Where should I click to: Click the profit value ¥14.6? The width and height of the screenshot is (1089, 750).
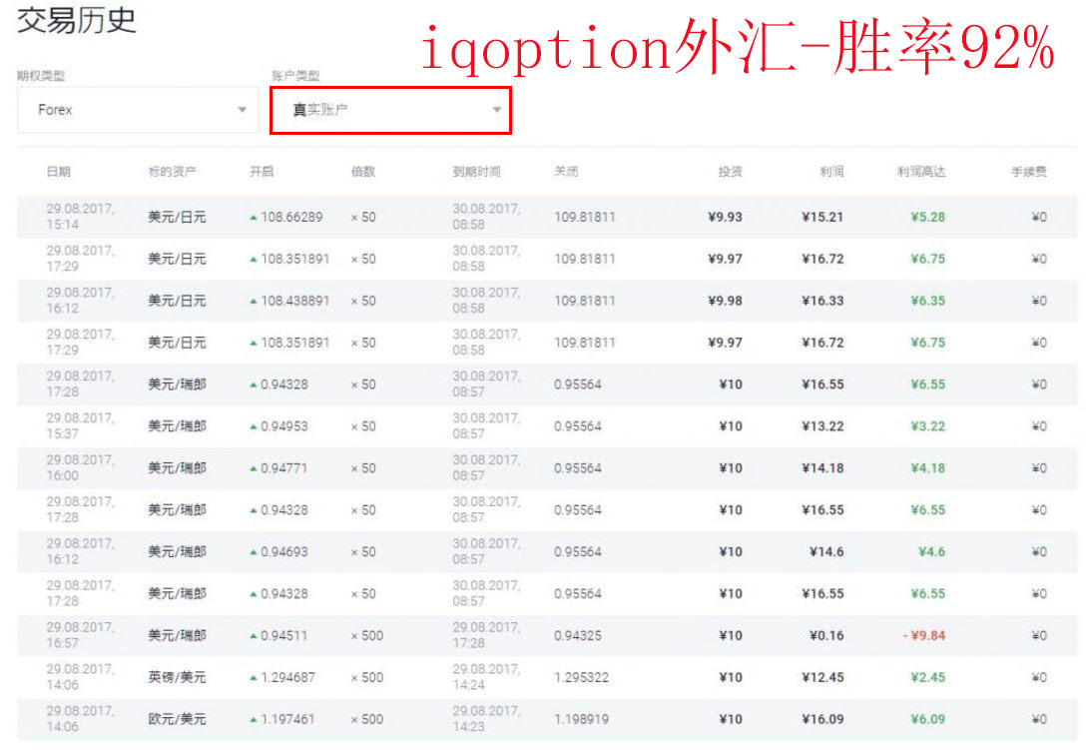pos(826,551)
